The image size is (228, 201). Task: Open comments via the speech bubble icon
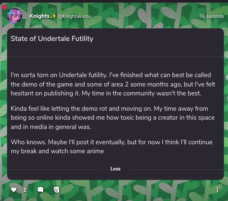coord(41,190)
